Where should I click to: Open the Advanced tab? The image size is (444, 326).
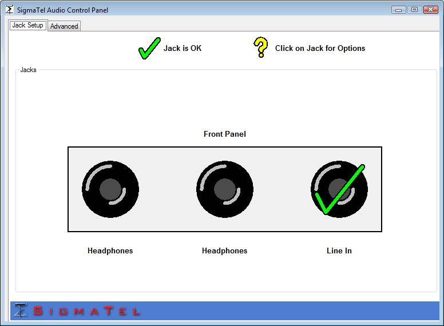pyautogui.click(x=64, y=26)
